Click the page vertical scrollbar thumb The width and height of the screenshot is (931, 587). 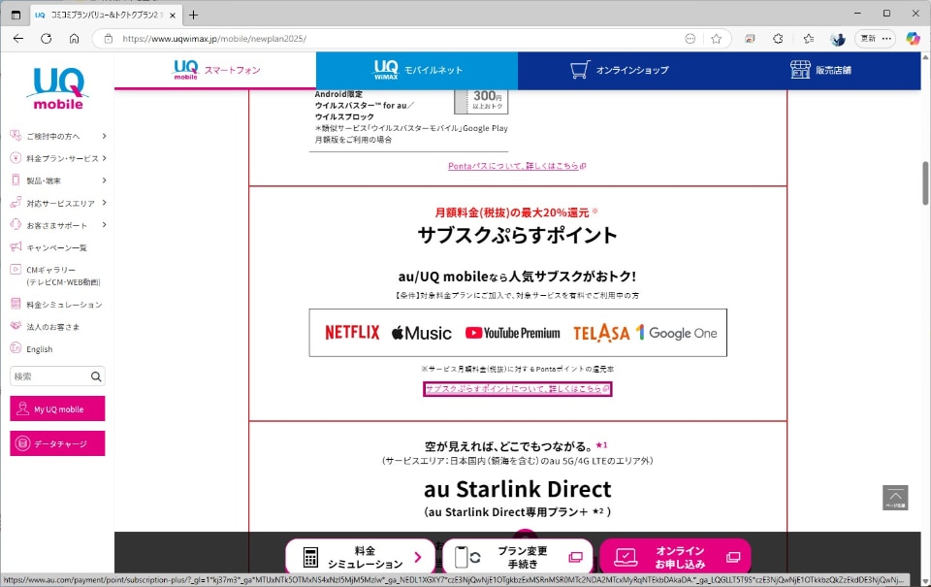tap(925, 183)
